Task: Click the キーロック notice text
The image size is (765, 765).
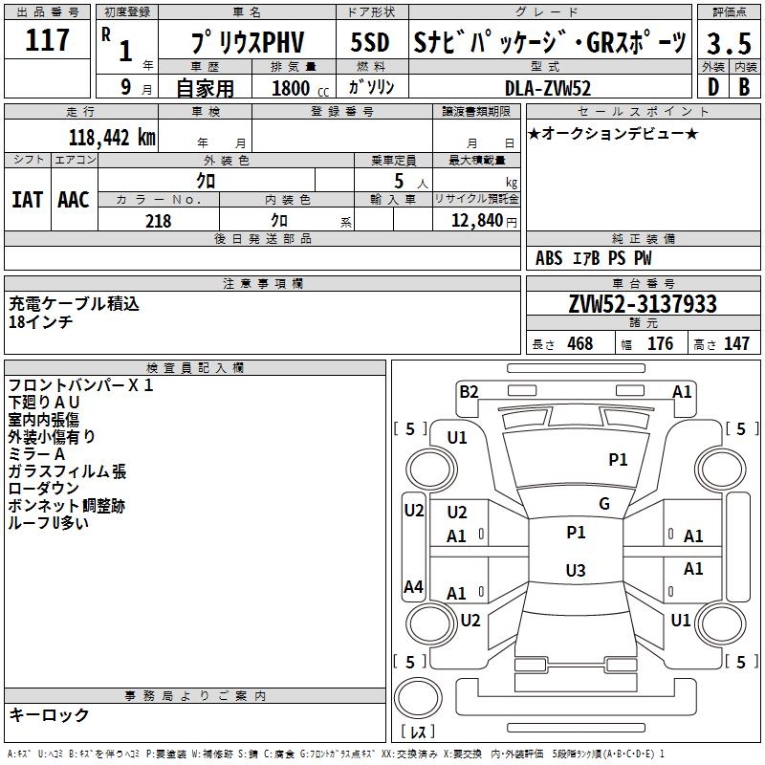Action: click(49, 714)
